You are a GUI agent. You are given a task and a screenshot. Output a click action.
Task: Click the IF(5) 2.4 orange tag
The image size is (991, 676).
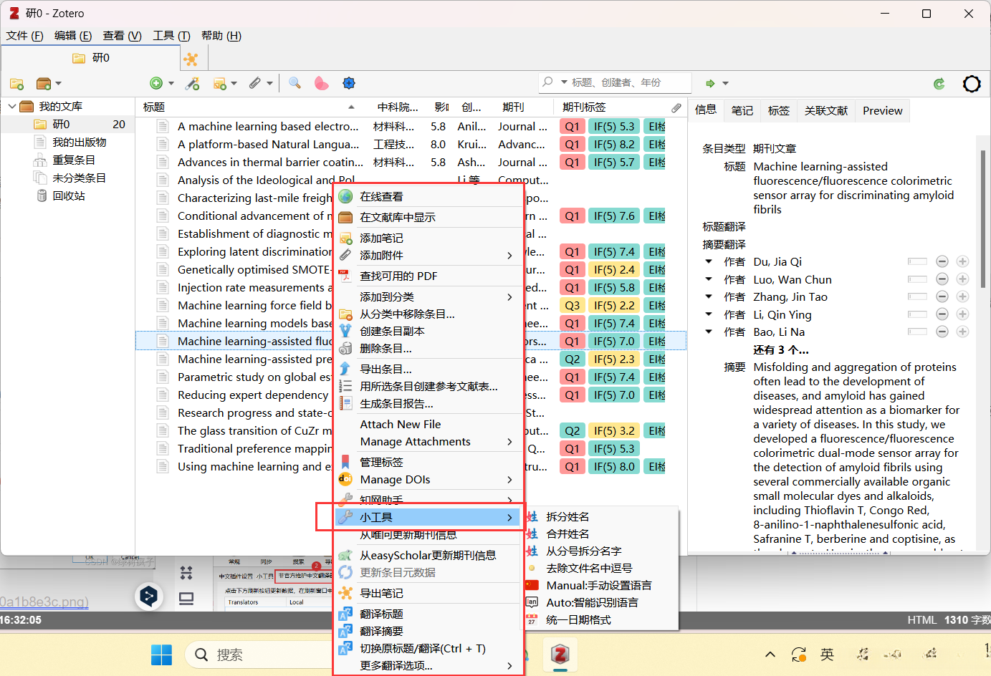(x=615, y=269)
